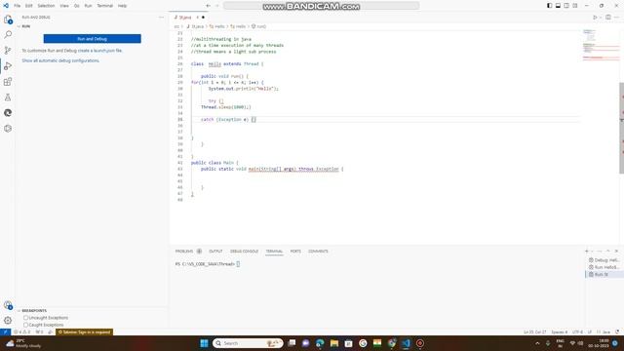Open the Run menu

click(x=88, y=6)
